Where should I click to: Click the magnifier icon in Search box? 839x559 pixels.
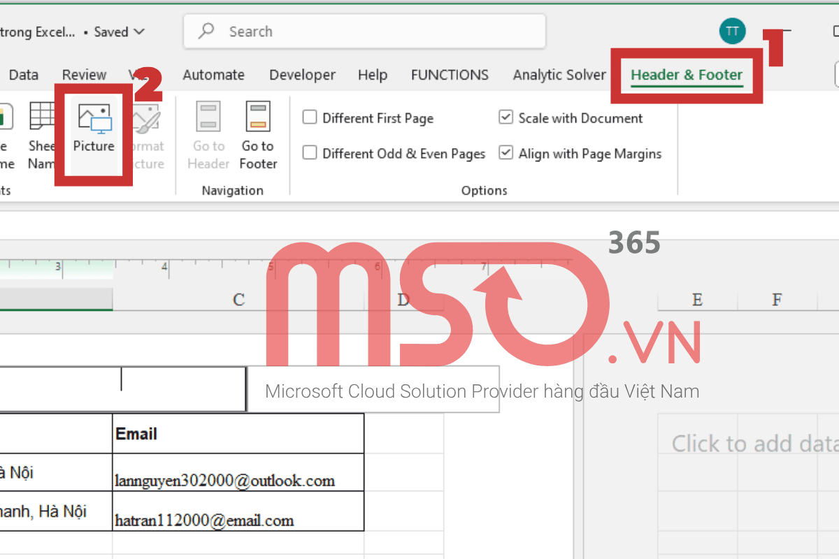point(206,31)
